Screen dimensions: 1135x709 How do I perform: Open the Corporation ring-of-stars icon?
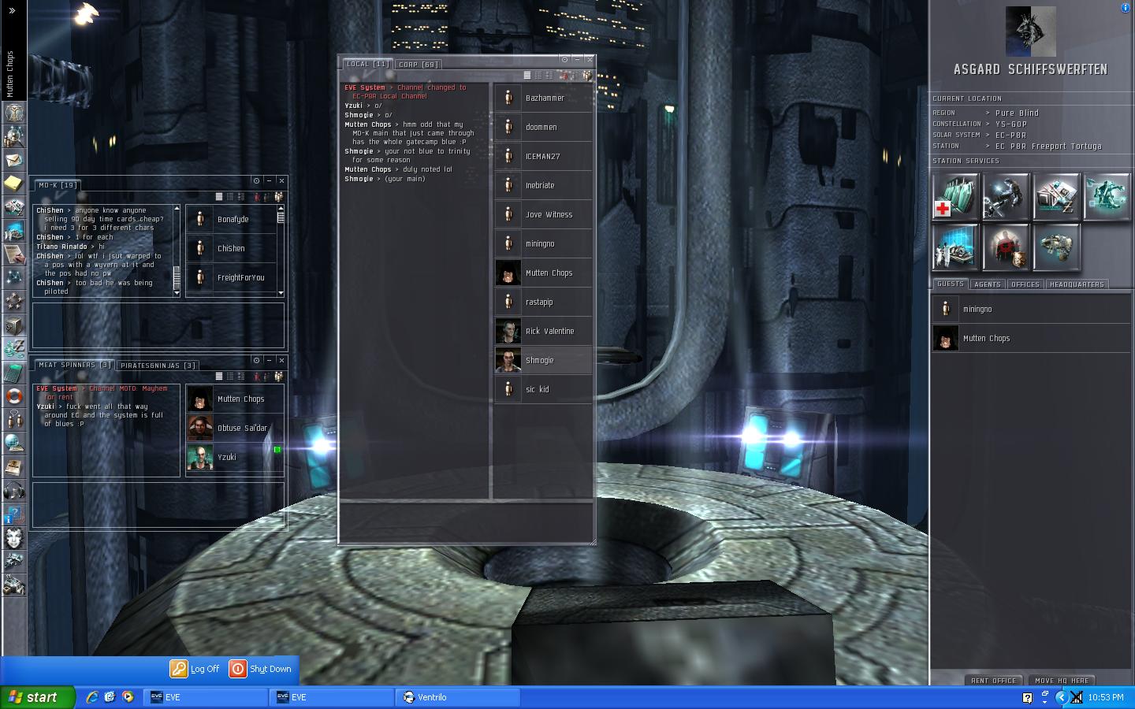(14, 301)
